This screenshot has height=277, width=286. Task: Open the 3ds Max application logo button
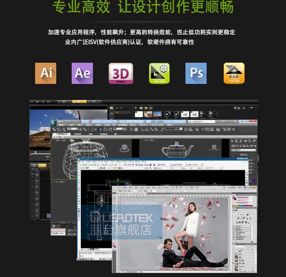click(x=54, y=123)
